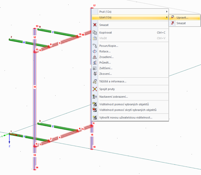The image size is (201, 175).
Task: Click the Zvětšení scale icon
Action: point(95,68)
